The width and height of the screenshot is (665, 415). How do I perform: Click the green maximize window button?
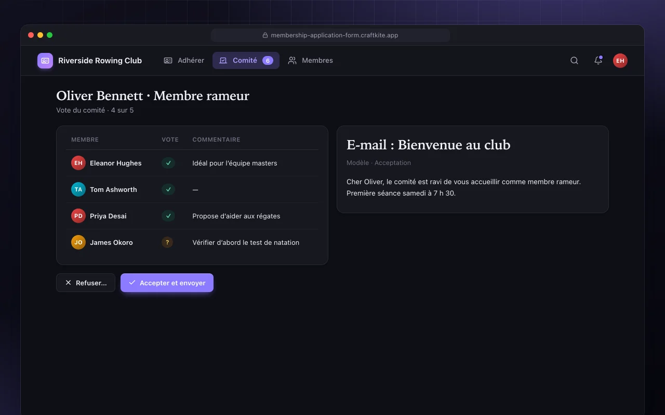point(50,35)
